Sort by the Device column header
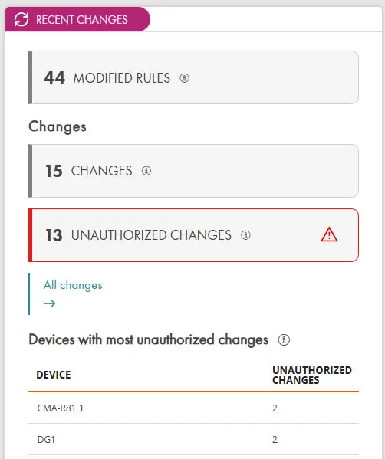The image size is (385, 459). [x=54, y=375]
